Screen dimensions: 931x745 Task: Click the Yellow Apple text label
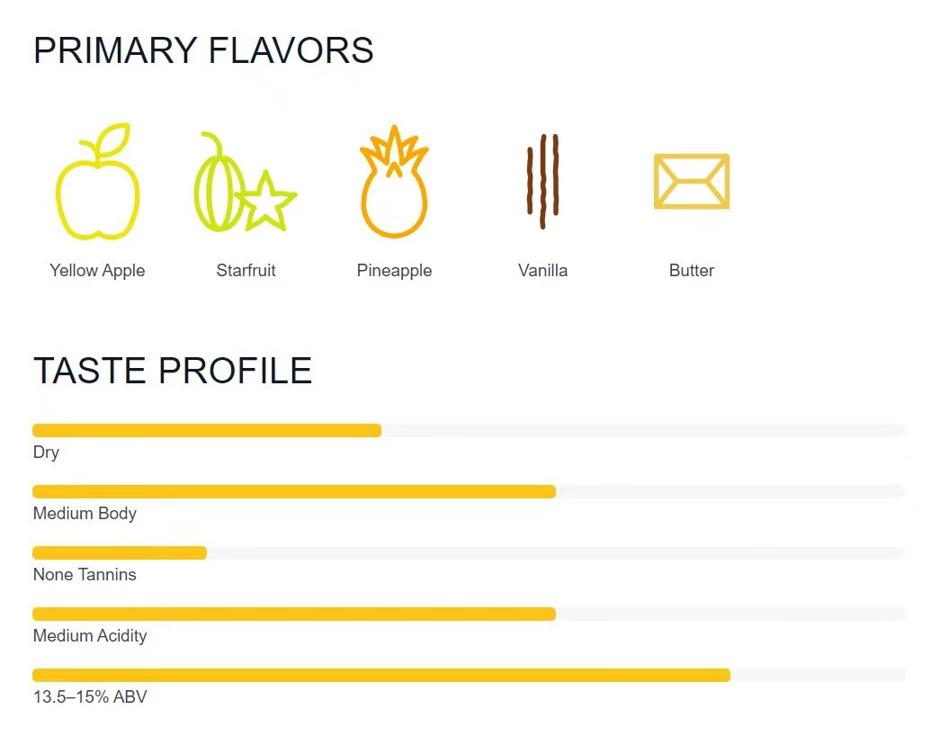click(x=97, y=270)
